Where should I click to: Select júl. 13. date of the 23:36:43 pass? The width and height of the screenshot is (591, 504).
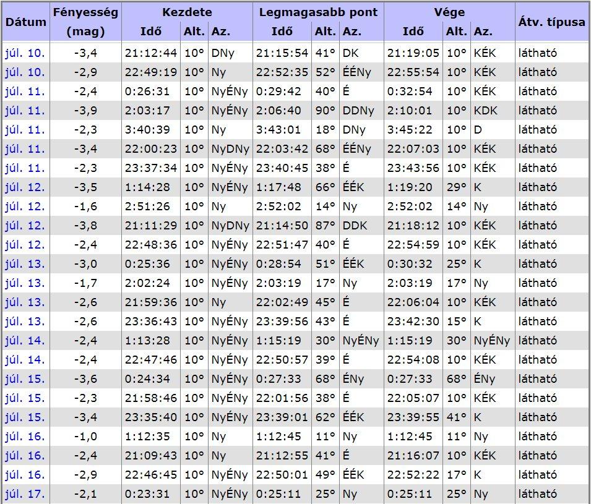coord(25,322)
